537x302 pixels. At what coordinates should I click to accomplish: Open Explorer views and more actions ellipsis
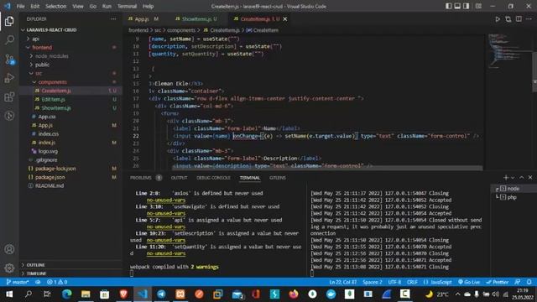113,19
